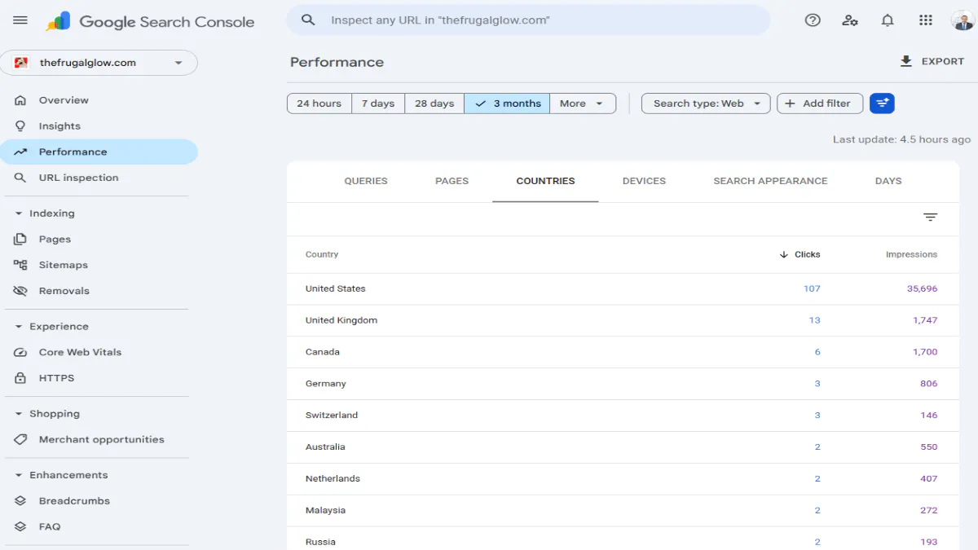This screenshot has width=978, height=550.
Task: Click the Export download icon
Action: click(x=905, y=62)
